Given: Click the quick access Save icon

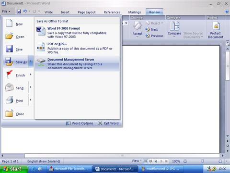Looking at the screenshot, I should point(19,12).
